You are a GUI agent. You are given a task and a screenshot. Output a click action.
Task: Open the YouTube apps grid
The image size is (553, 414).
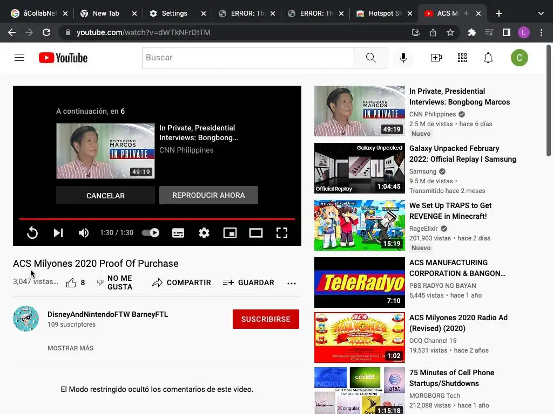[x=462, y=57]
